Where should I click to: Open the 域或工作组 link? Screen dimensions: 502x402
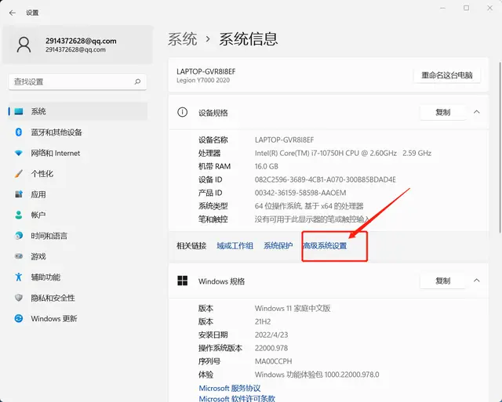235,245
